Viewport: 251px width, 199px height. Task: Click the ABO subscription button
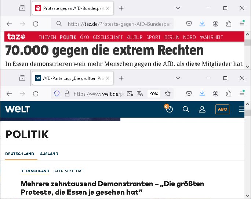tap(222, 109)
